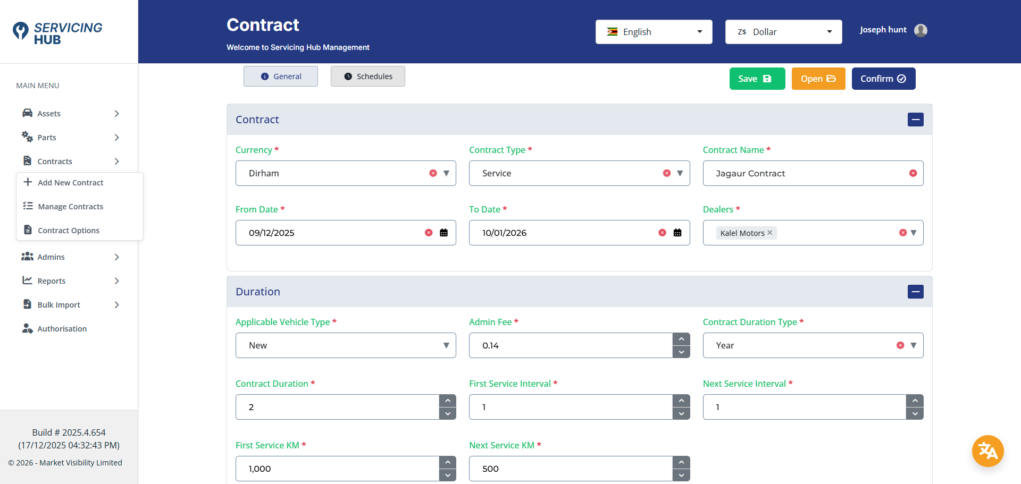Collapse the Contract section panel
The width and height of the screenshot is (1021, 484).
coord(915,120)
